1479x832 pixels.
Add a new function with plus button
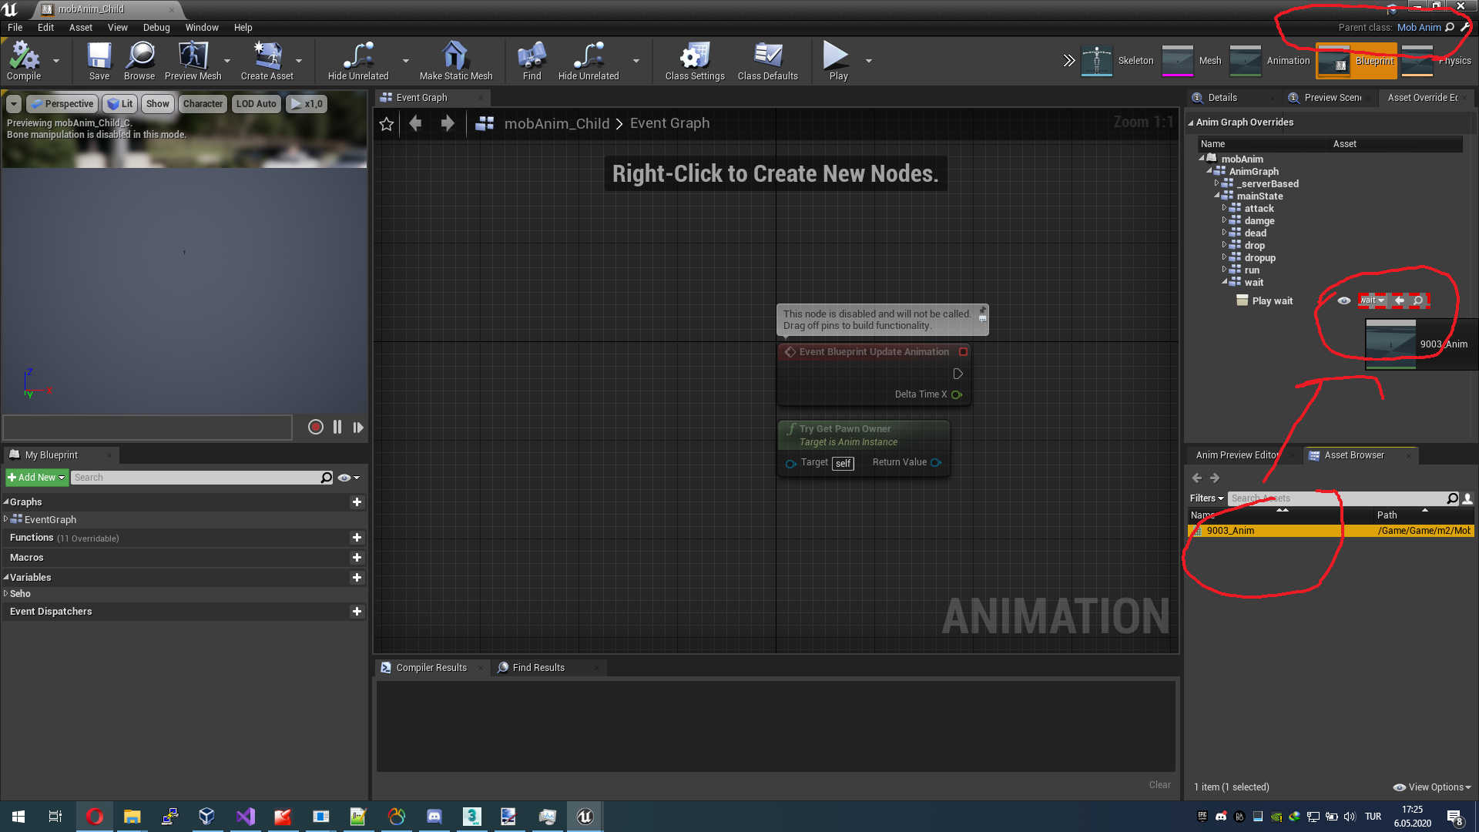click(357, 538)
